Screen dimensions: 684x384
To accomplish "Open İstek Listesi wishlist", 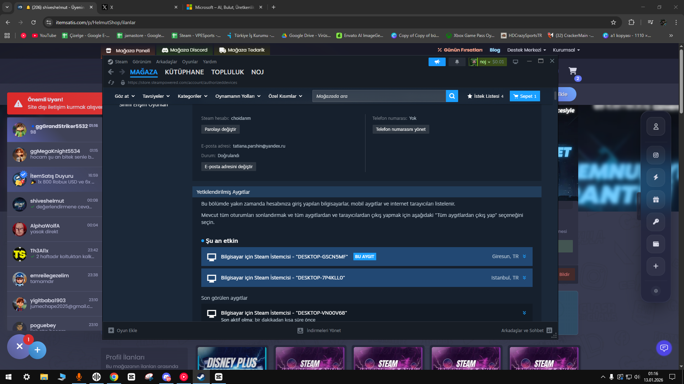I will pyautogui.click(x=485, y=96).
